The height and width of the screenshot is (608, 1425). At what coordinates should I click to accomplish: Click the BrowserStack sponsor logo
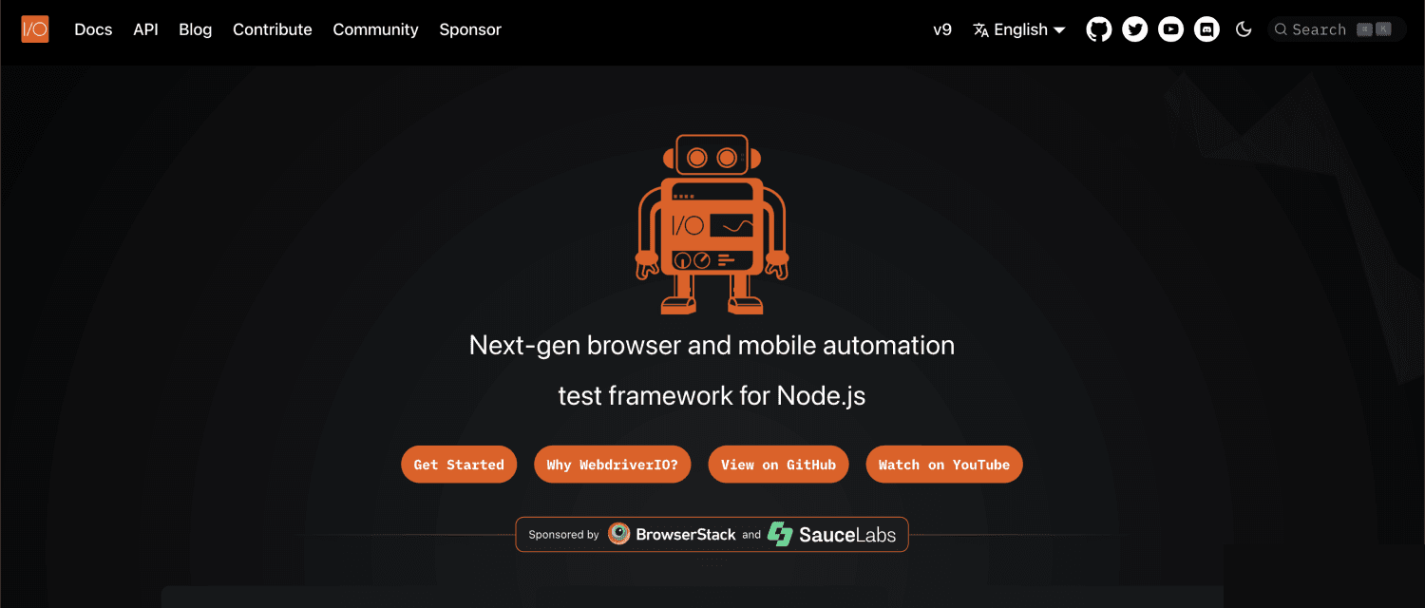click(673, 535)
